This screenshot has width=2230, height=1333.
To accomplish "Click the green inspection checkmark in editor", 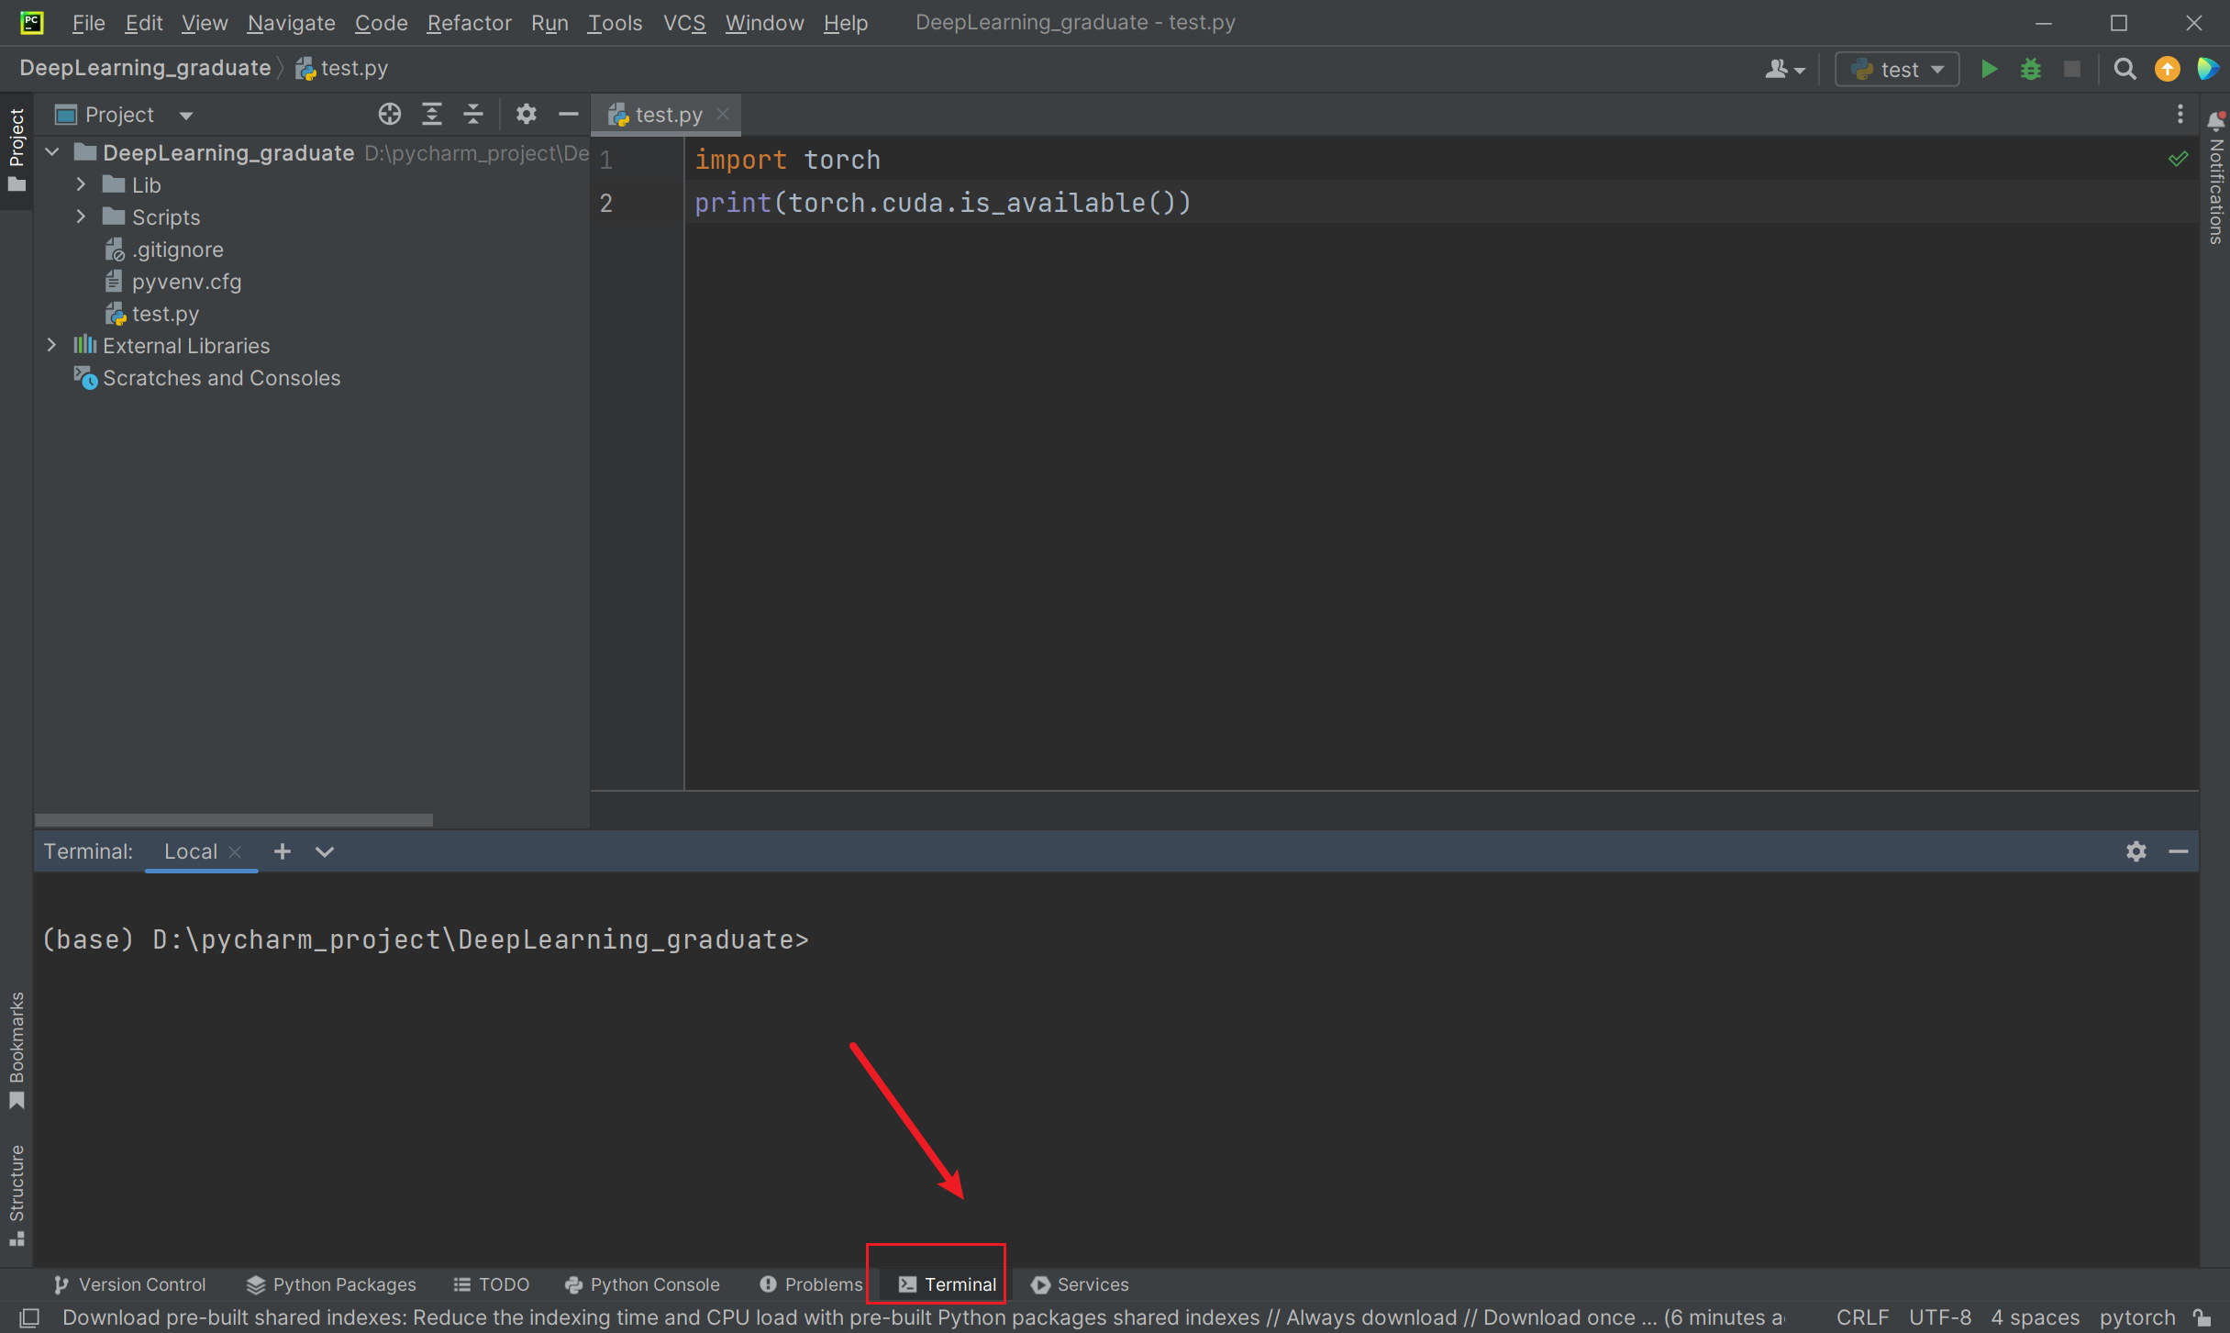I will pyautogui.click(x=2179, y=159).
